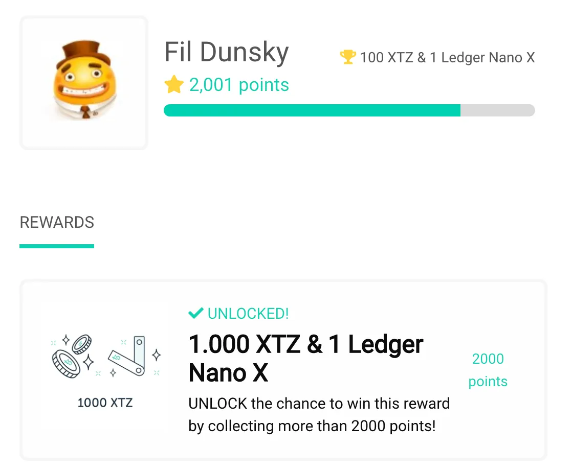Click the top-hat emoji avatar image

point(84,80)
